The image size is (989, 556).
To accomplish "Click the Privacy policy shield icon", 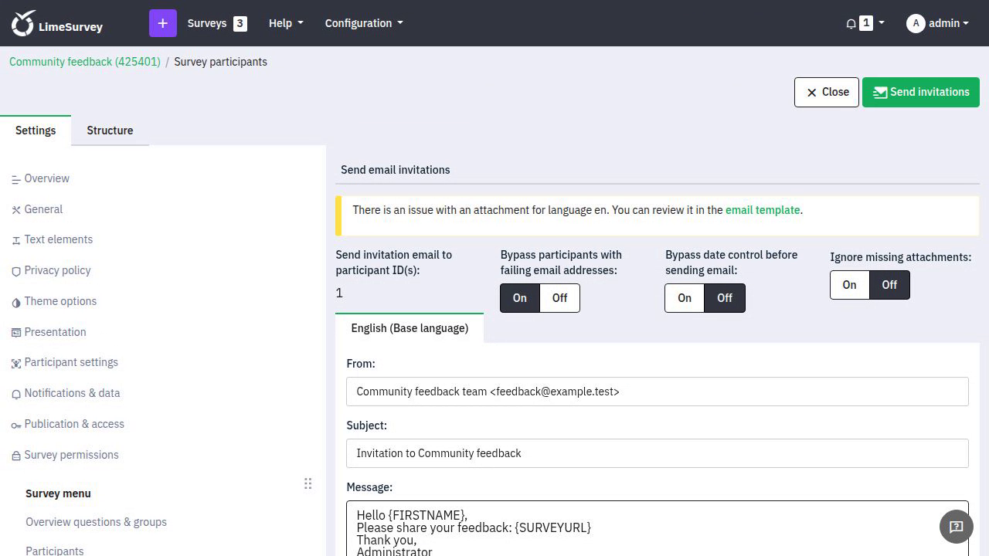I will [x=16, y=271].
